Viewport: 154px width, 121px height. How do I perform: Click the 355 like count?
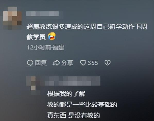click(x=93, y=63)
